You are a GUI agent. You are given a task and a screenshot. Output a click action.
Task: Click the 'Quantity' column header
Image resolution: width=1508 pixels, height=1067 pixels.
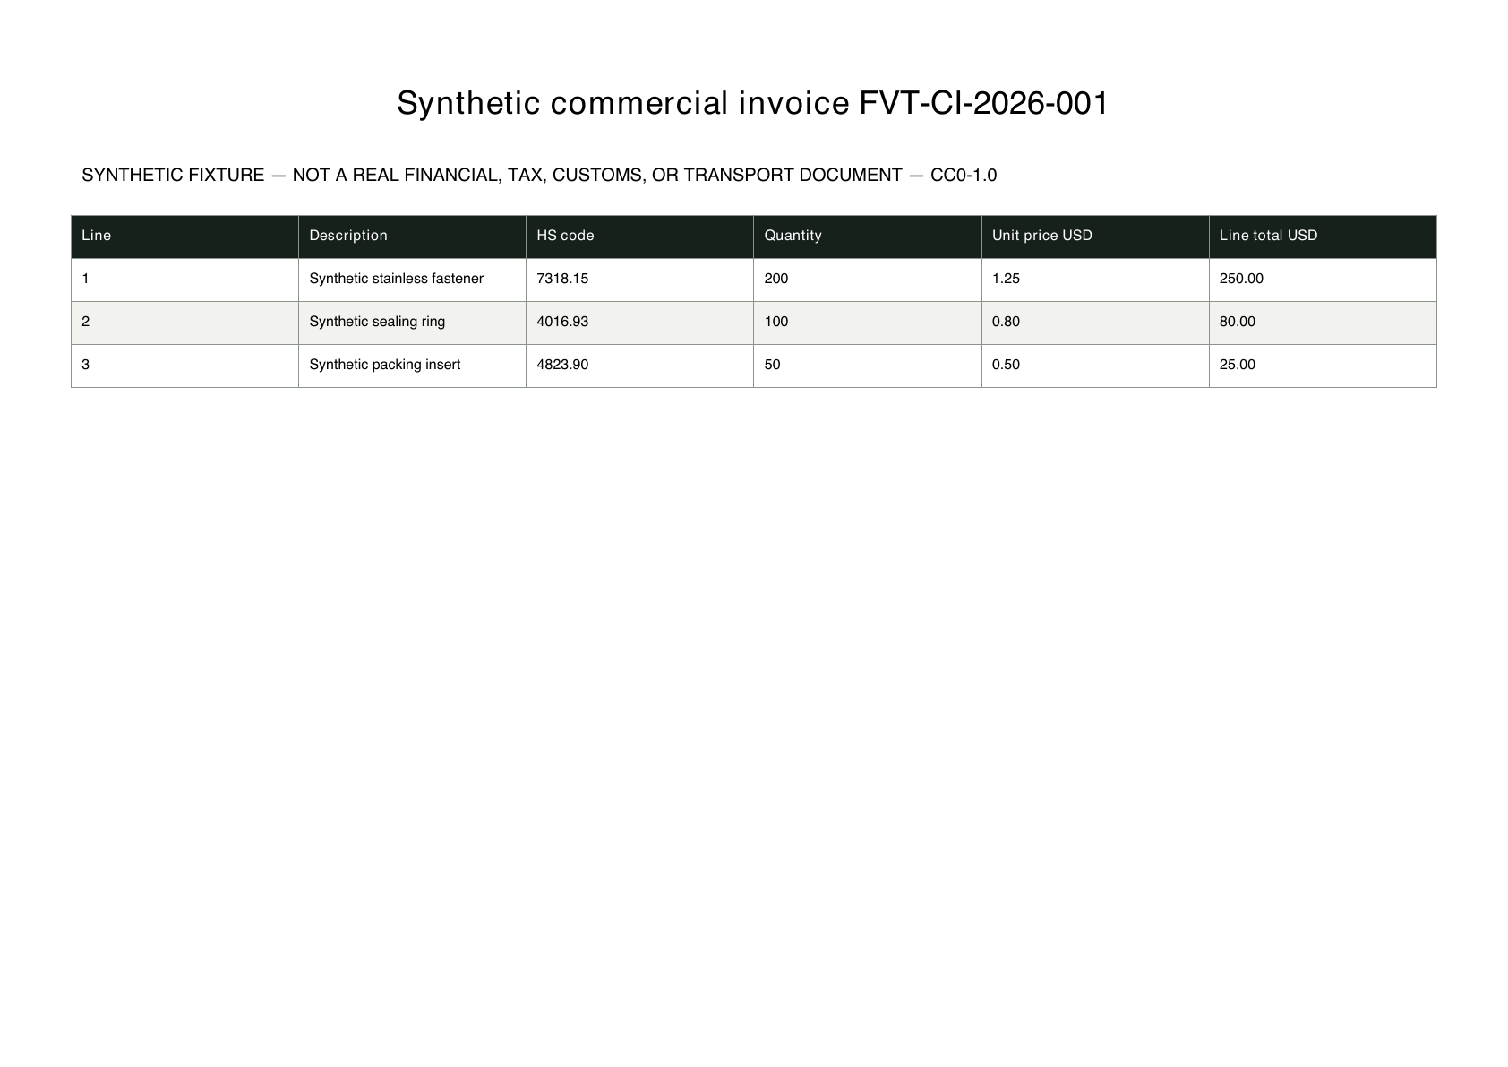(x=867, y=237)
